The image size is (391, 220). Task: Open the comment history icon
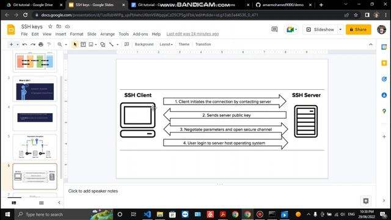[274, 29]
